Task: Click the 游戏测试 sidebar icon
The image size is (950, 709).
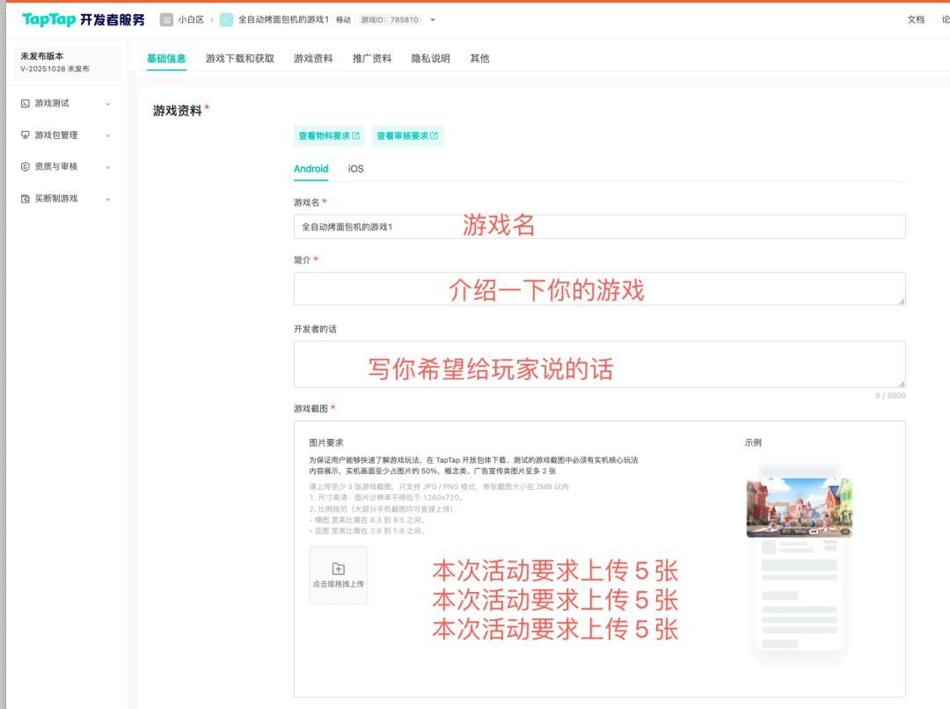Action: point(26,104)
